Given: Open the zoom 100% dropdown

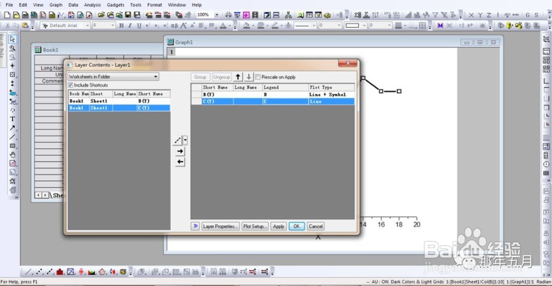Looking at the screenshot, I should tap(216, 15).
